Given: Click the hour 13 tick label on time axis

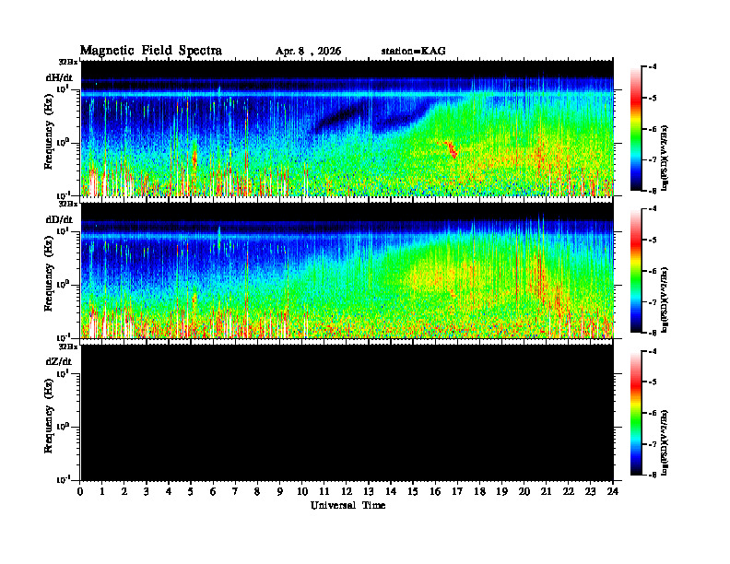Looking at the screenshot, I should (370, 492).
